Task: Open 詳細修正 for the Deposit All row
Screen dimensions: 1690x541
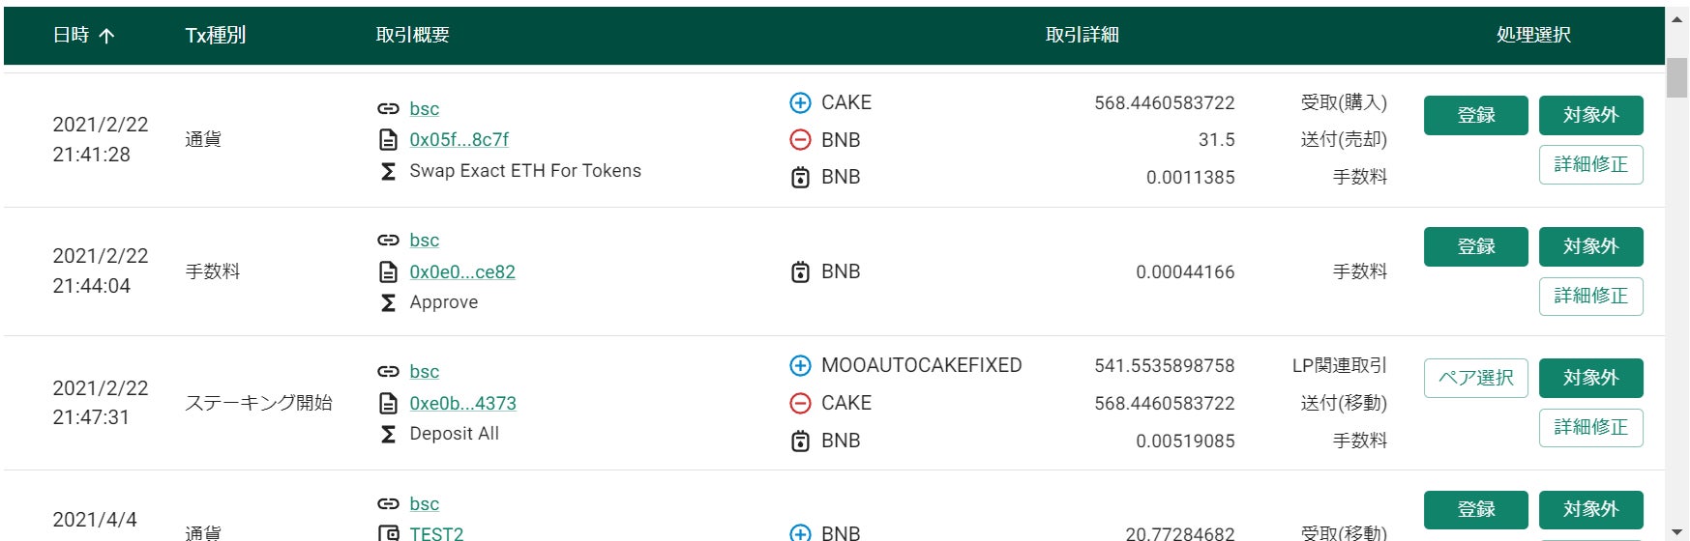Action: point(1590,427)
